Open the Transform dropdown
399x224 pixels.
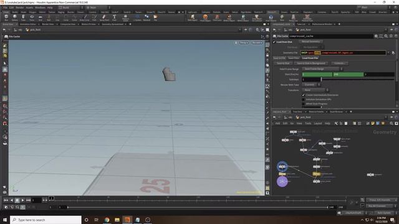[315, 90]
